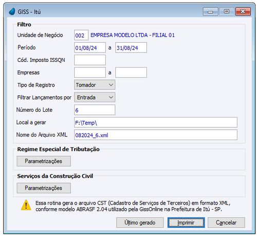Click the Tipo de Registro label

(x=36, y=85)
